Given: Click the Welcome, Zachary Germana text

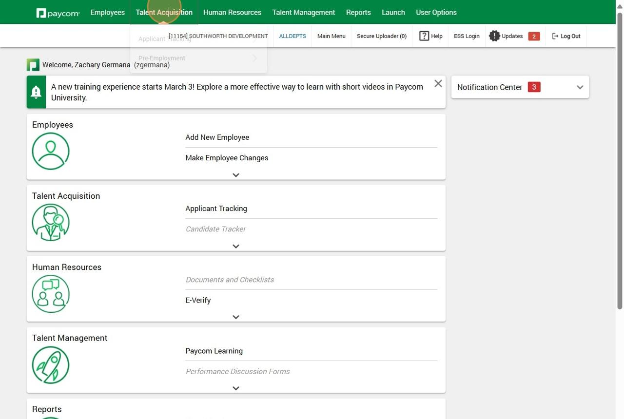Looking at the screenshot, I should [x=86, y=65].
